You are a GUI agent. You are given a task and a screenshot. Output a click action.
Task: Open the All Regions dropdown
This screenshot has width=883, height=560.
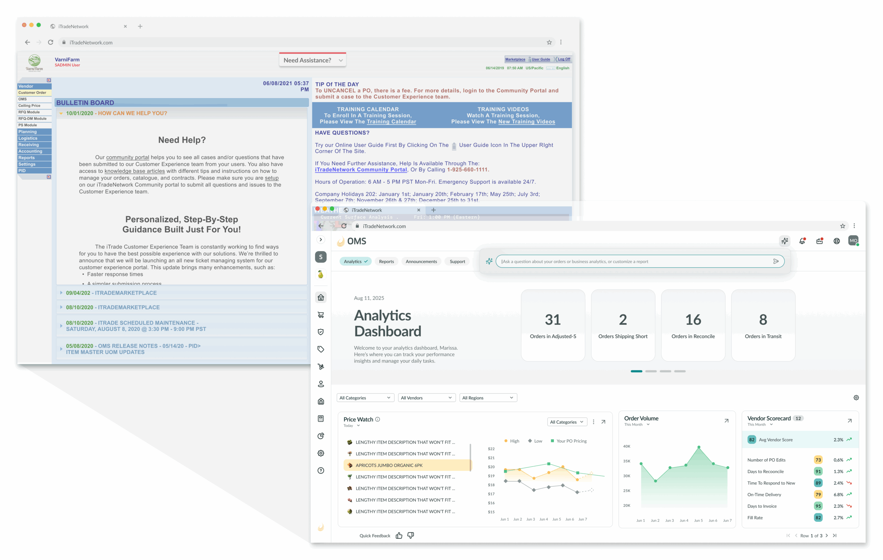tap(488, 398)
